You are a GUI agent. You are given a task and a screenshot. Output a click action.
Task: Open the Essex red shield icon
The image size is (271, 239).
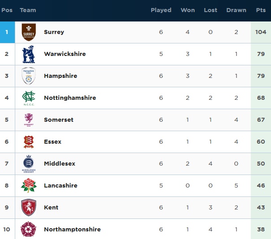29,142
